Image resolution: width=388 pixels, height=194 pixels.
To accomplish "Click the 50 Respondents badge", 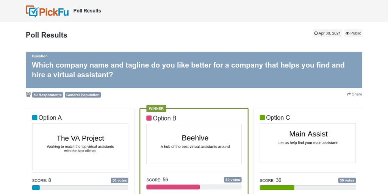I will (x=47, y=95).
